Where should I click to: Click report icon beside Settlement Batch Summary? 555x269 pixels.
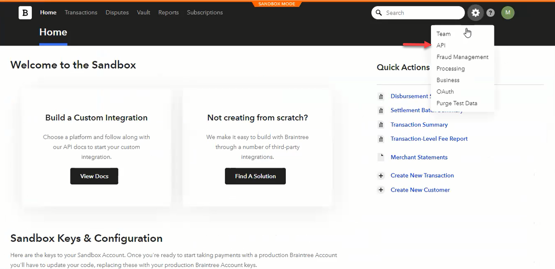(381, 110)
